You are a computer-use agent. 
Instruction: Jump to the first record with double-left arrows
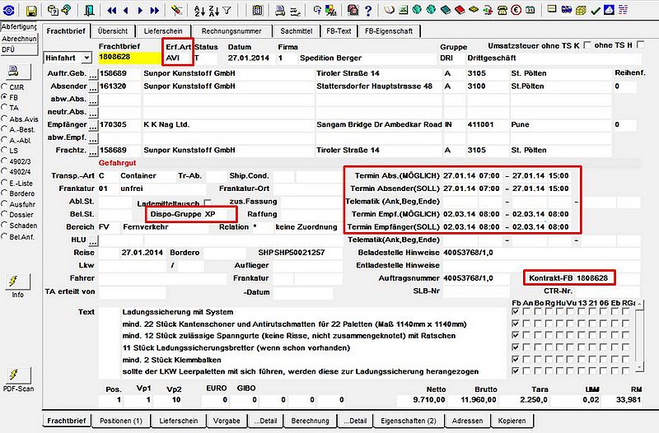tap(111, 11)
